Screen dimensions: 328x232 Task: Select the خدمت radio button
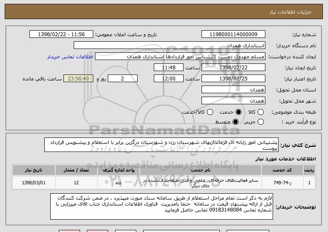click(238, 112)
